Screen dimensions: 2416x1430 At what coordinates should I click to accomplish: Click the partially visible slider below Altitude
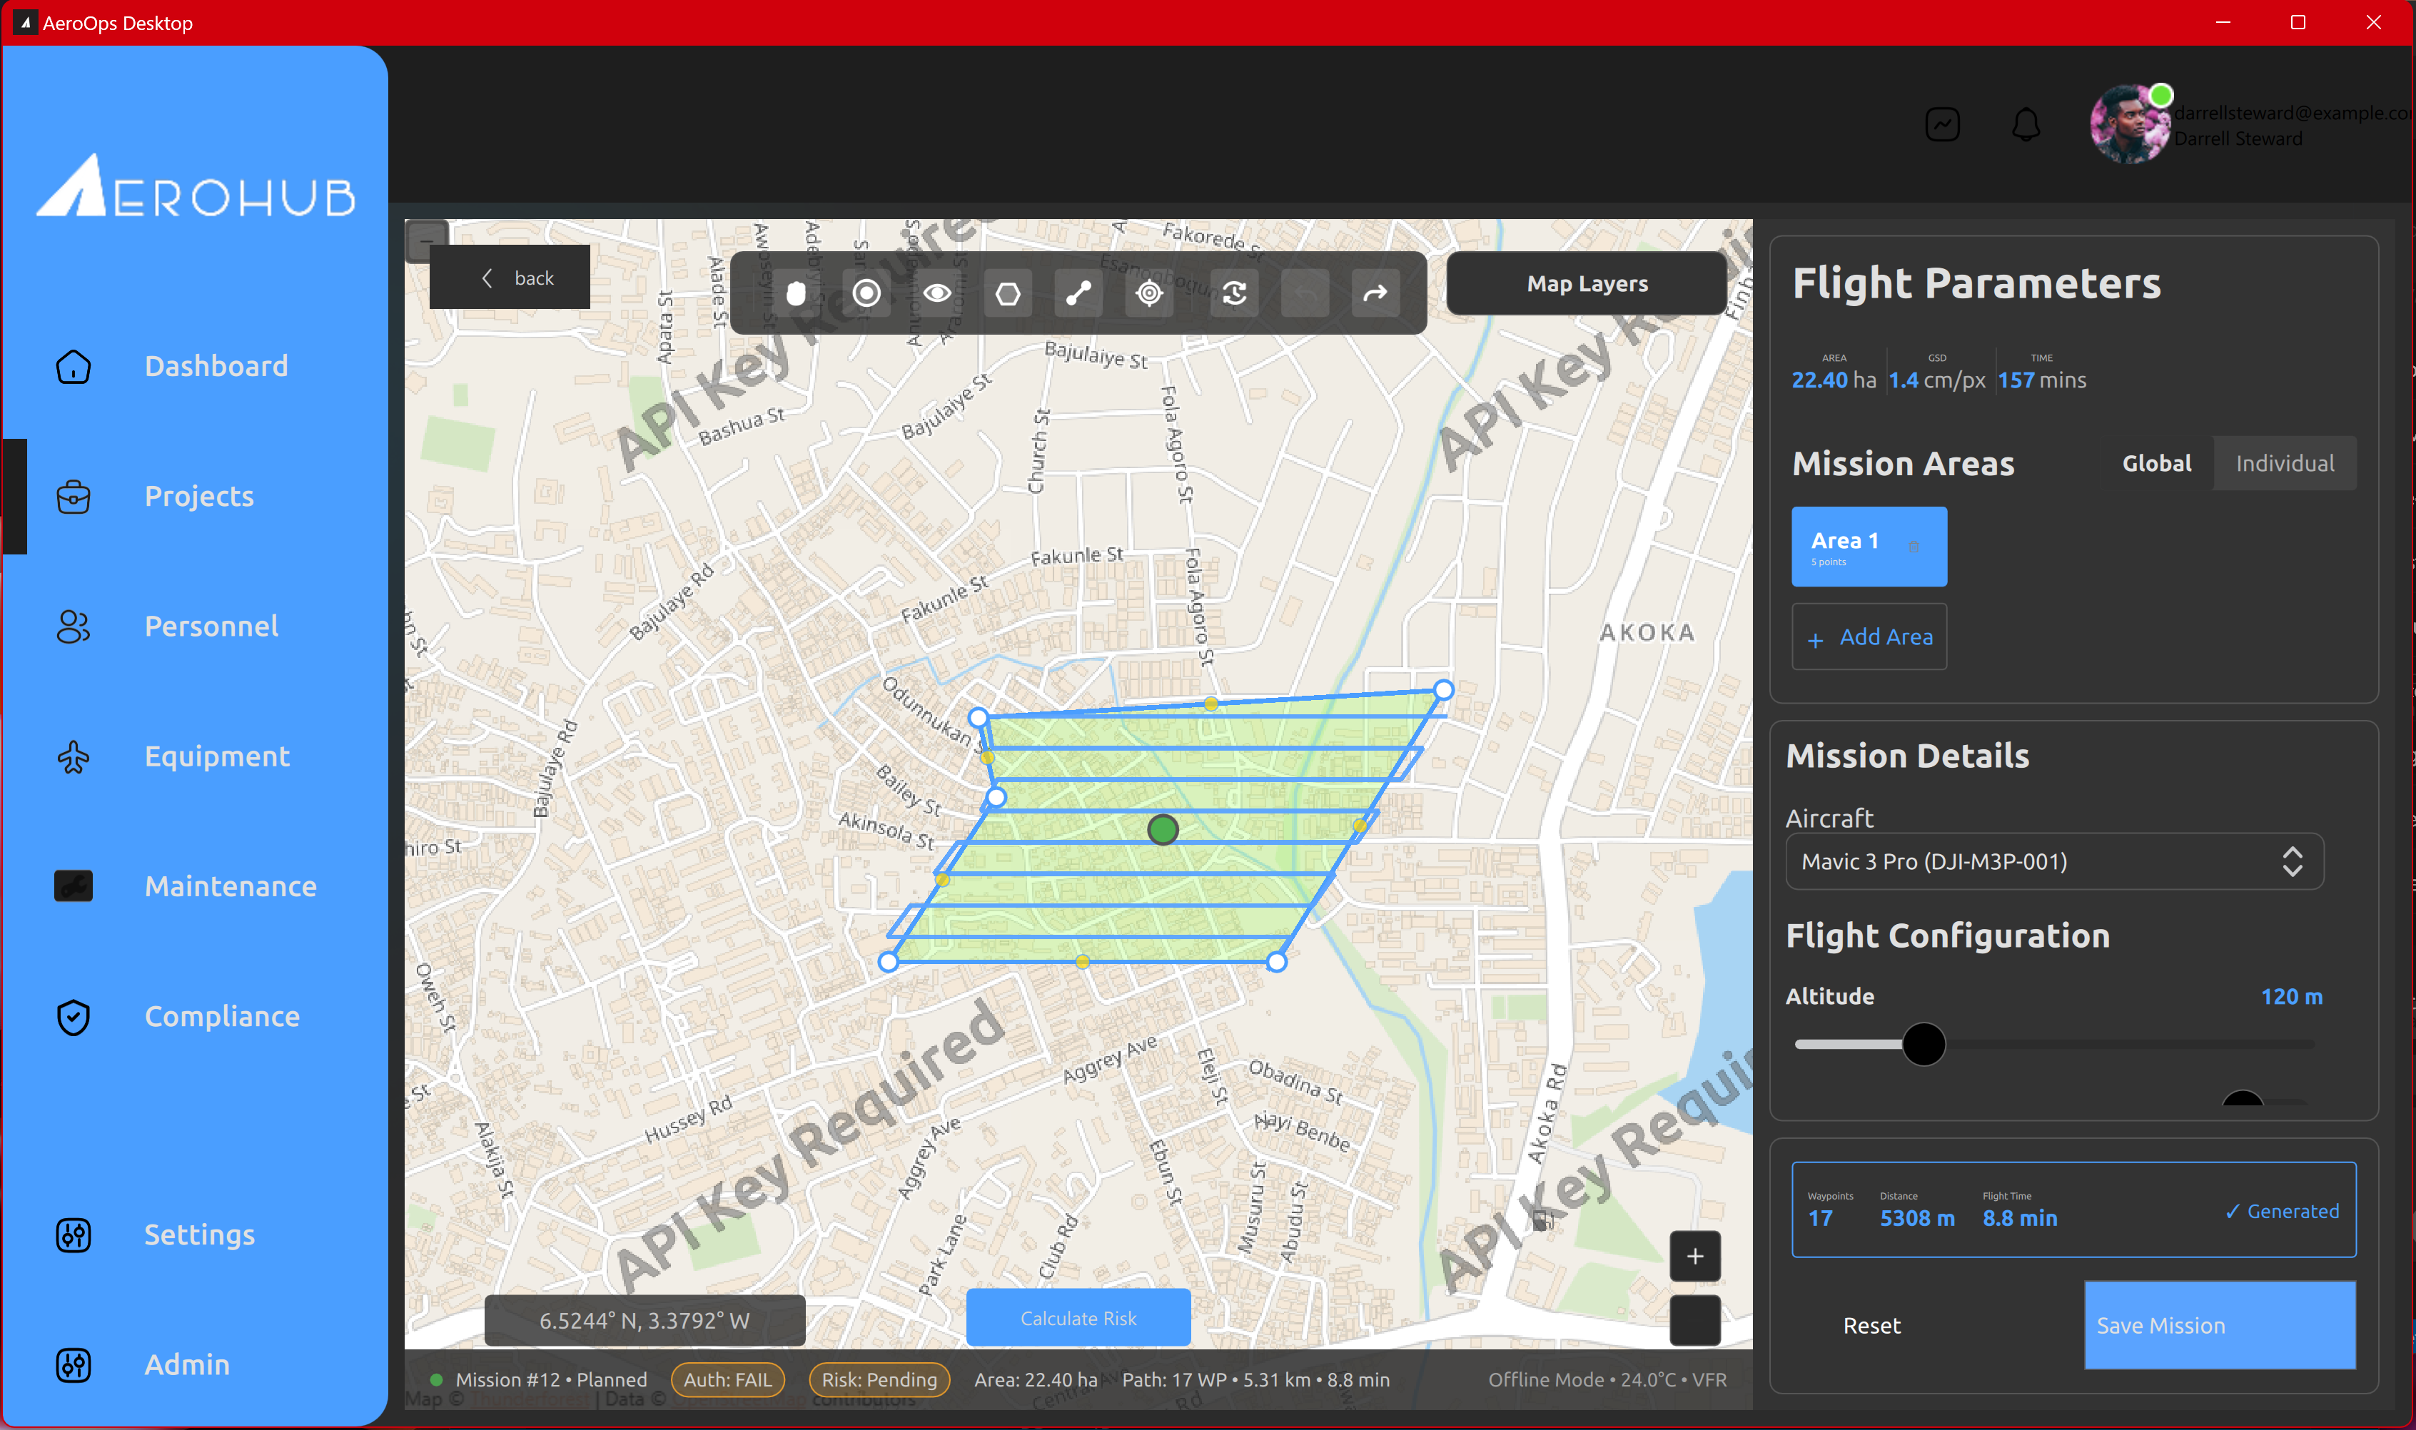tap(2242, 1098)
